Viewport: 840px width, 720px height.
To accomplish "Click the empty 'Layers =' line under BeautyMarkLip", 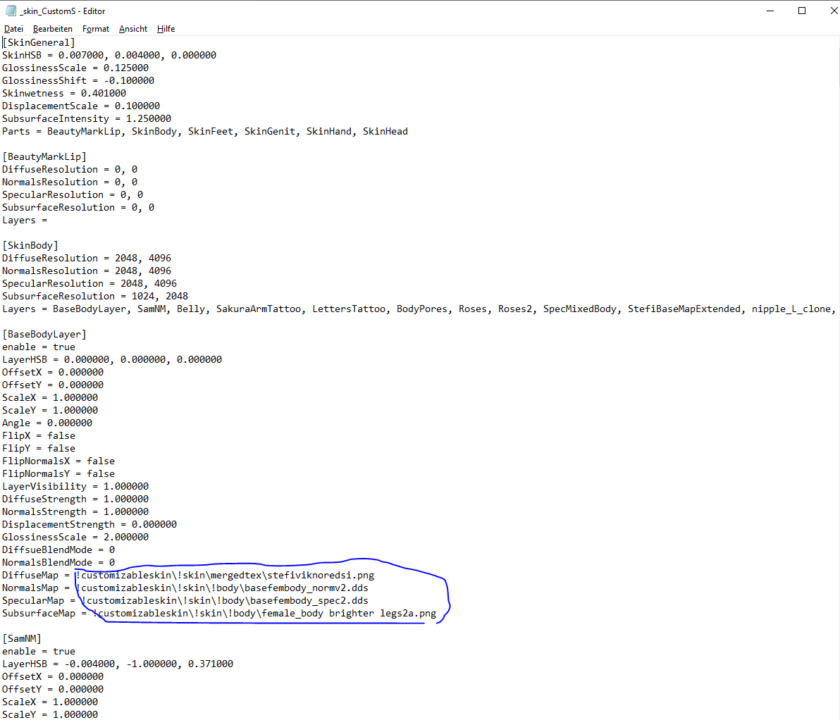I will pos(25,221).
